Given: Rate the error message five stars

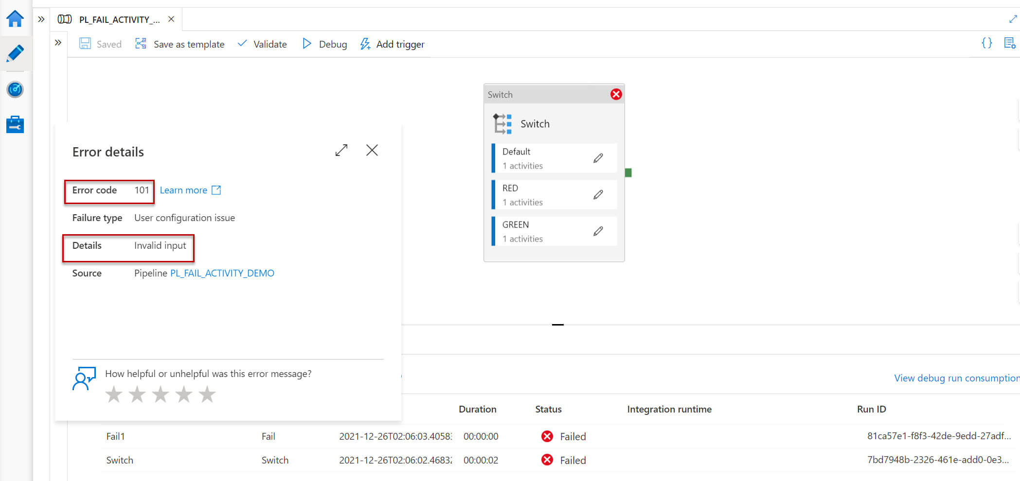Looking at the screenshot, I should click(207, 395).
